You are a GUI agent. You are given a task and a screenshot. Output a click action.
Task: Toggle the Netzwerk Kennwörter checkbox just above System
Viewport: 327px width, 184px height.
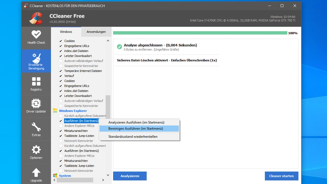pyautogui.click(x=61, y=171)
